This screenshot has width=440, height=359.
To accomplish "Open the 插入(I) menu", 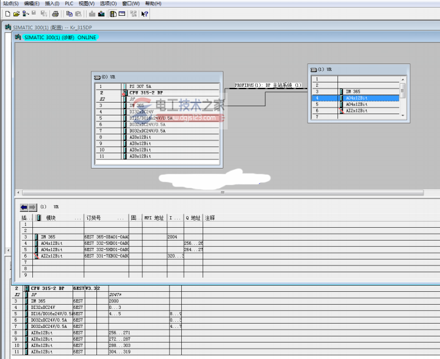I will tap(52, 4).
